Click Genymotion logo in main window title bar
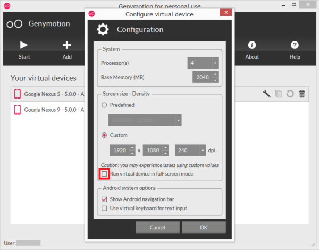 [x=7, y=6]
